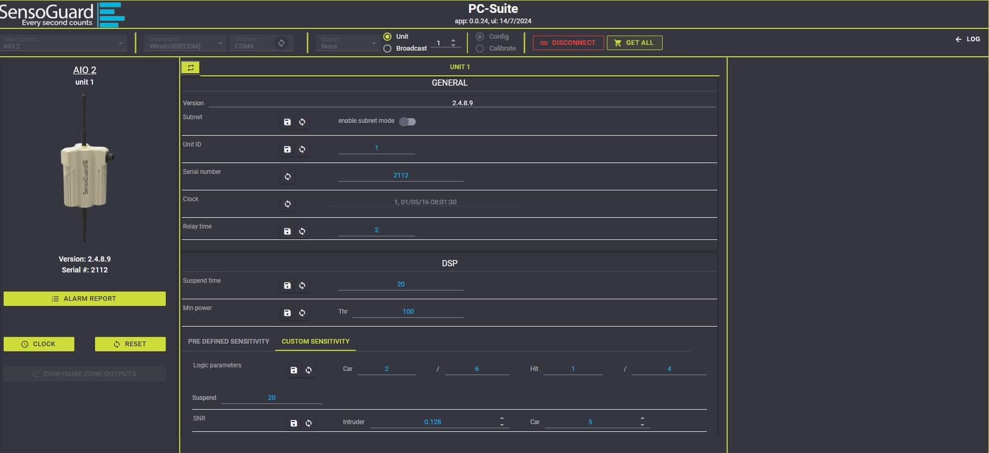Click the swap icon beside Unit 1 tab
989x453 pixels.
click(x=191, y=68)
